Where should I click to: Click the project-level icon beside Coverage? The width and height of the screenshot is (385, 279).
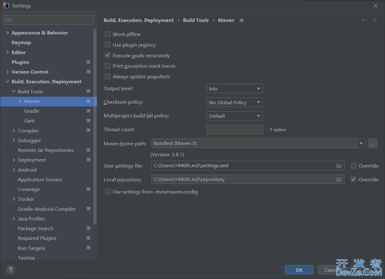88,189
